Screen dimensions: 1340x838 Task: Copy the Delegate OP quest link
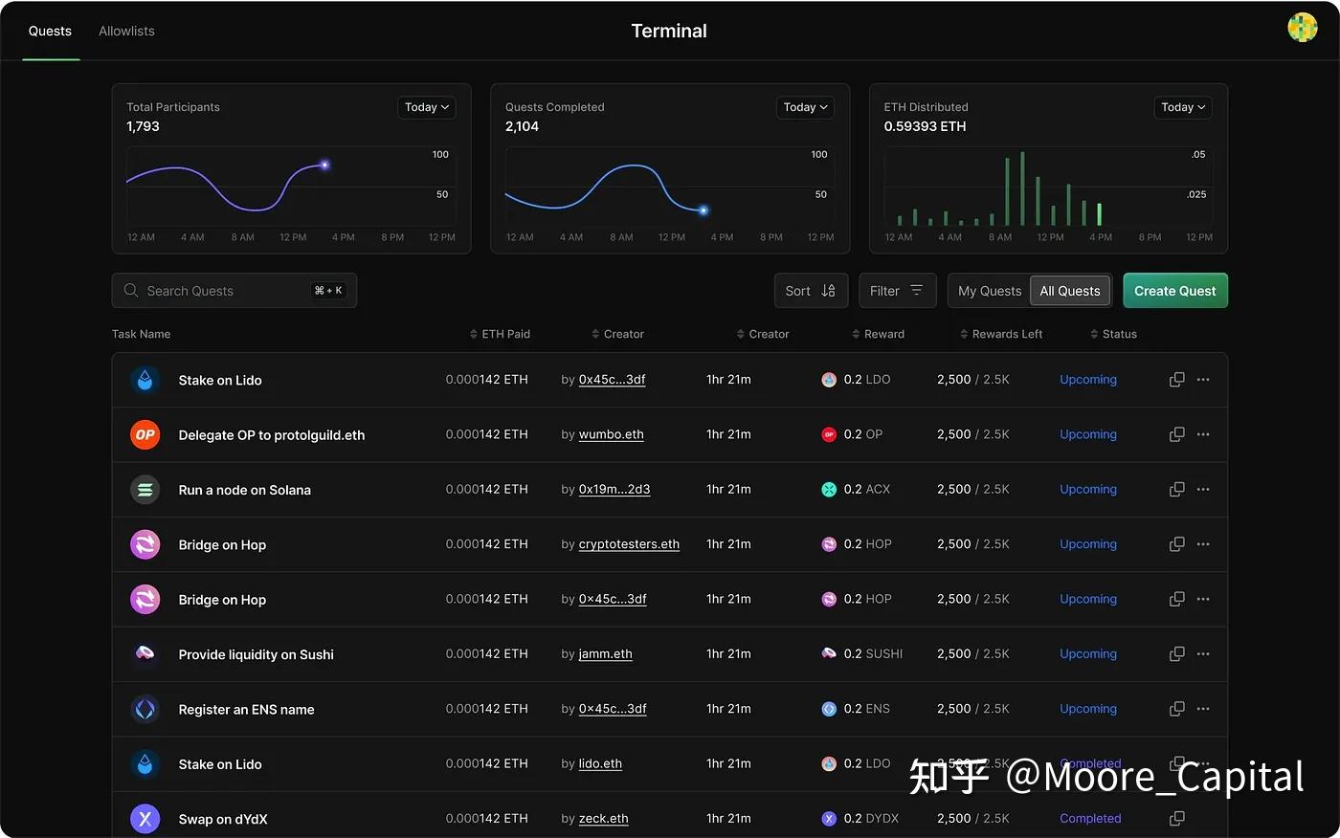[1177, 434]
